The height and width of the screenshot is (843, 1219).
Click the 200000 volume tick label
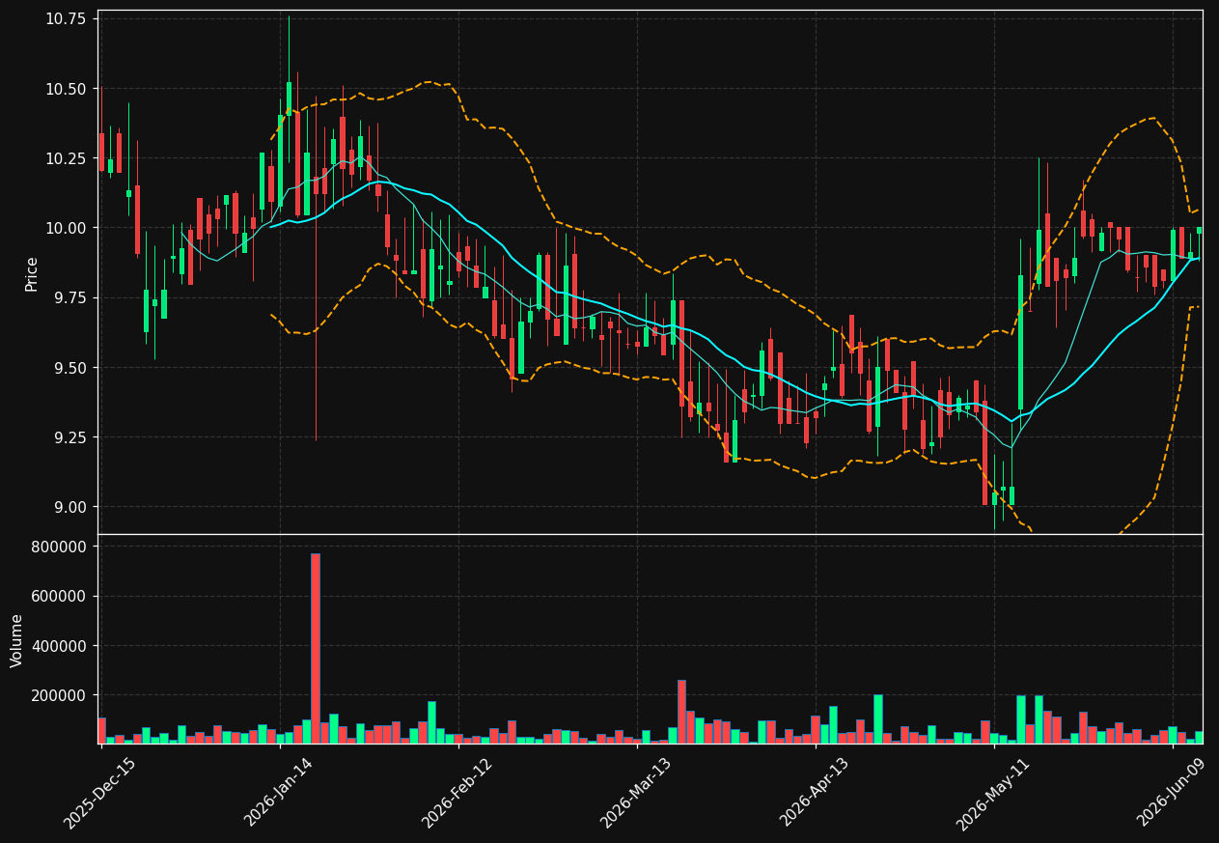coord(60,695)
